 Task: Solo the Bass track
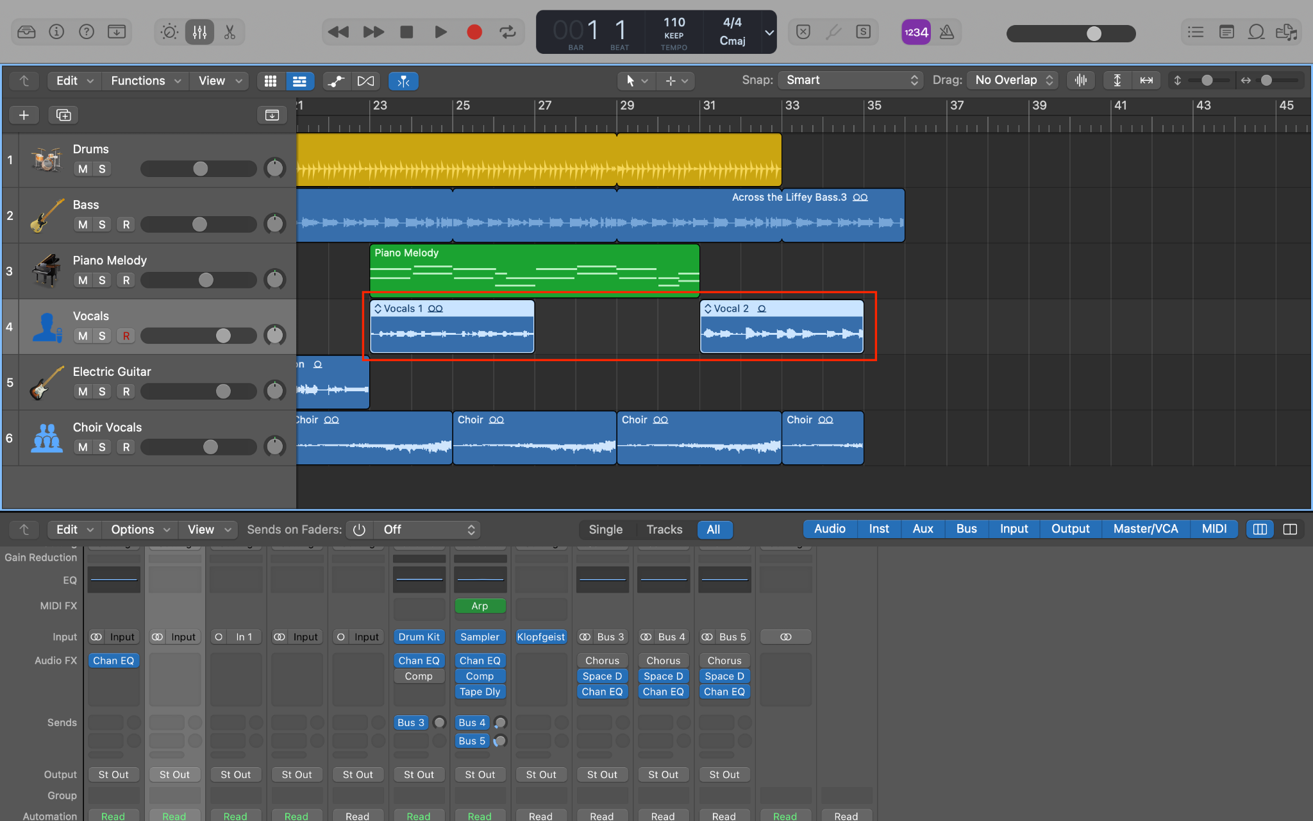pyautogui.click(x=101, y=224)
